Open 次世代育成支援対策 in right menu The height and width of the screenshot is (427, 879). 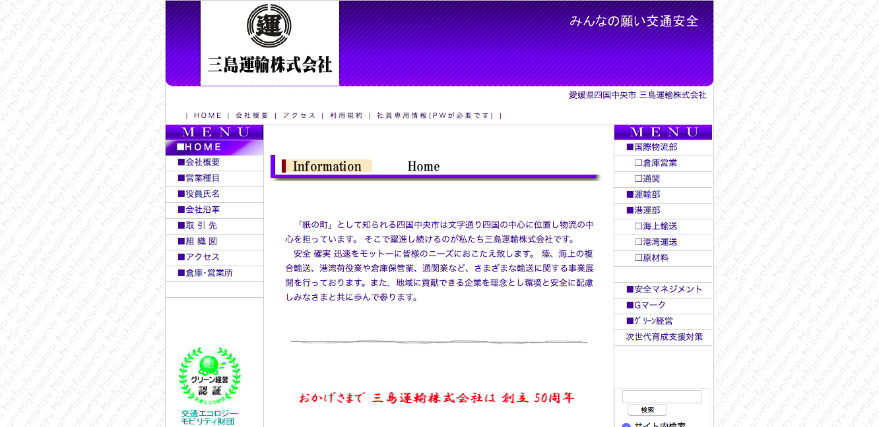pos(663,337)
